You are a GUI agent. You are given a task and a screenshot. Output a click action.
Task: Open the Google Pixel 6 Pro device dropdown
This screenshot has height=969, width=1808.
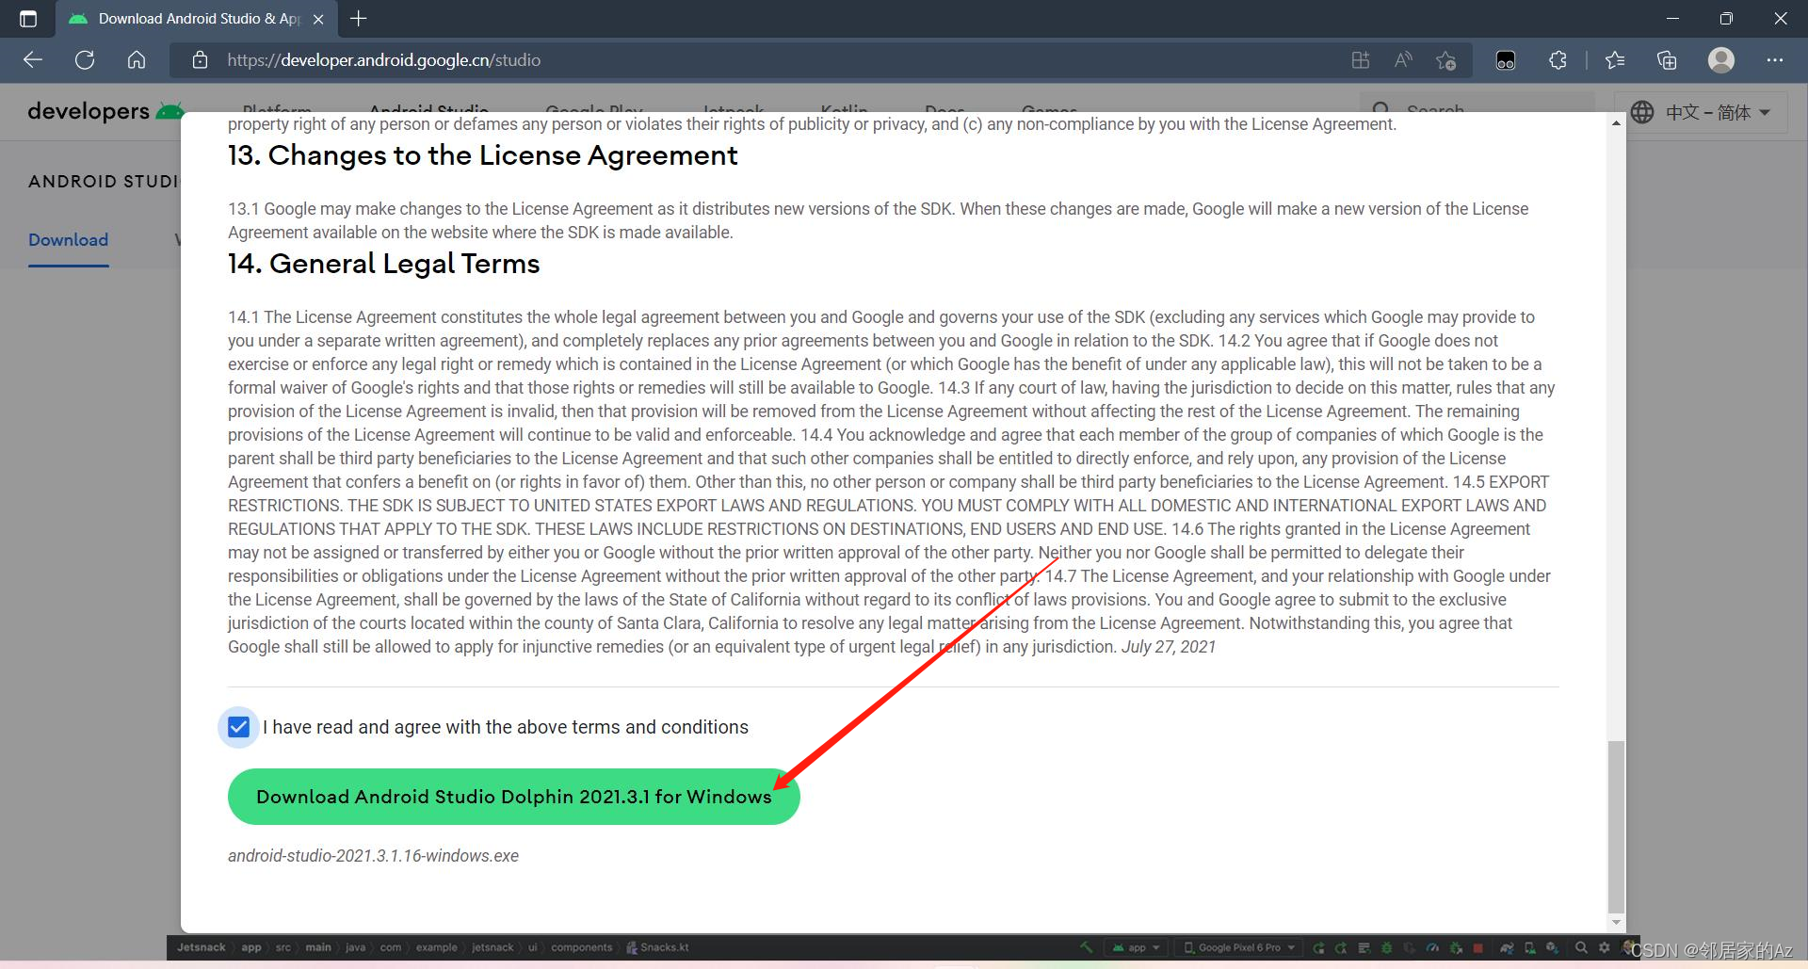click(1239, 947)
